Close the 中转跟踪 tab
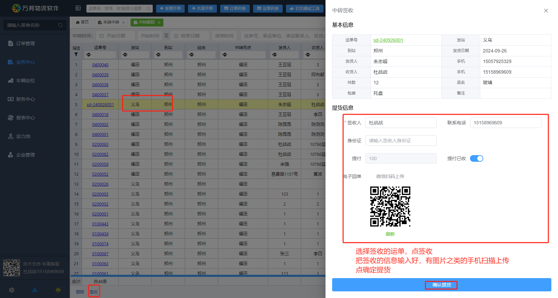The height and width of the screenshot is (298, 558). coord(159,23)
